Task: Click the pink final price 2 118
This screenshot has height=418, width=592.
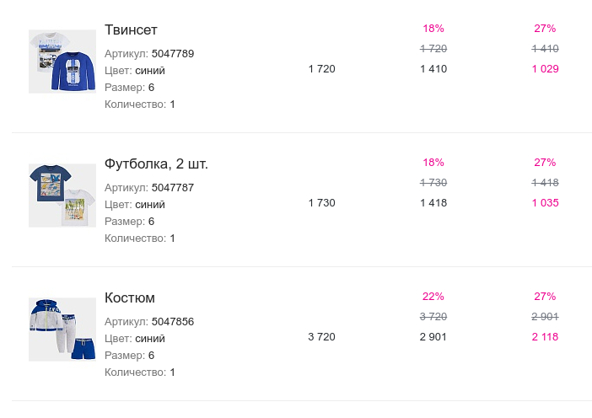Action: tap(545, 337)
